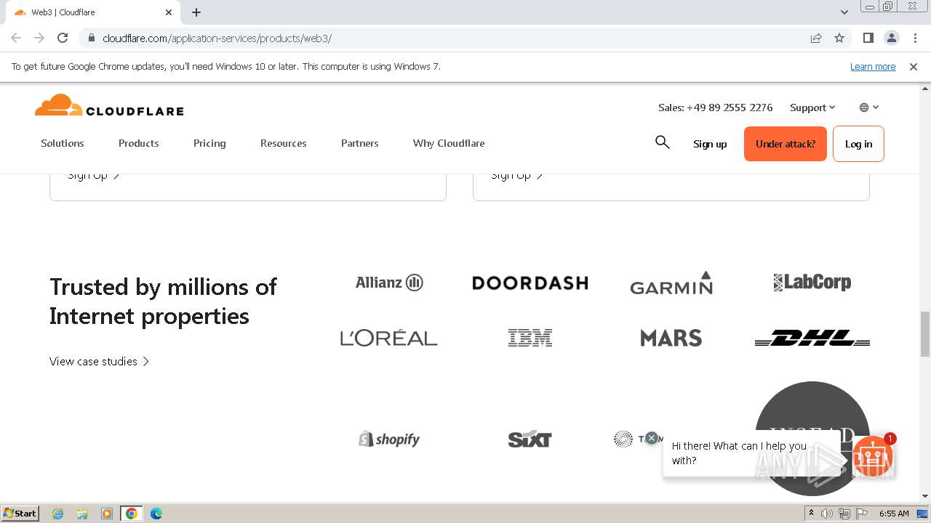Image resolution: width=931 pixels, height=523 pixels.
Task: Click the Garmin logo
Action: click(x=671, y=283)
